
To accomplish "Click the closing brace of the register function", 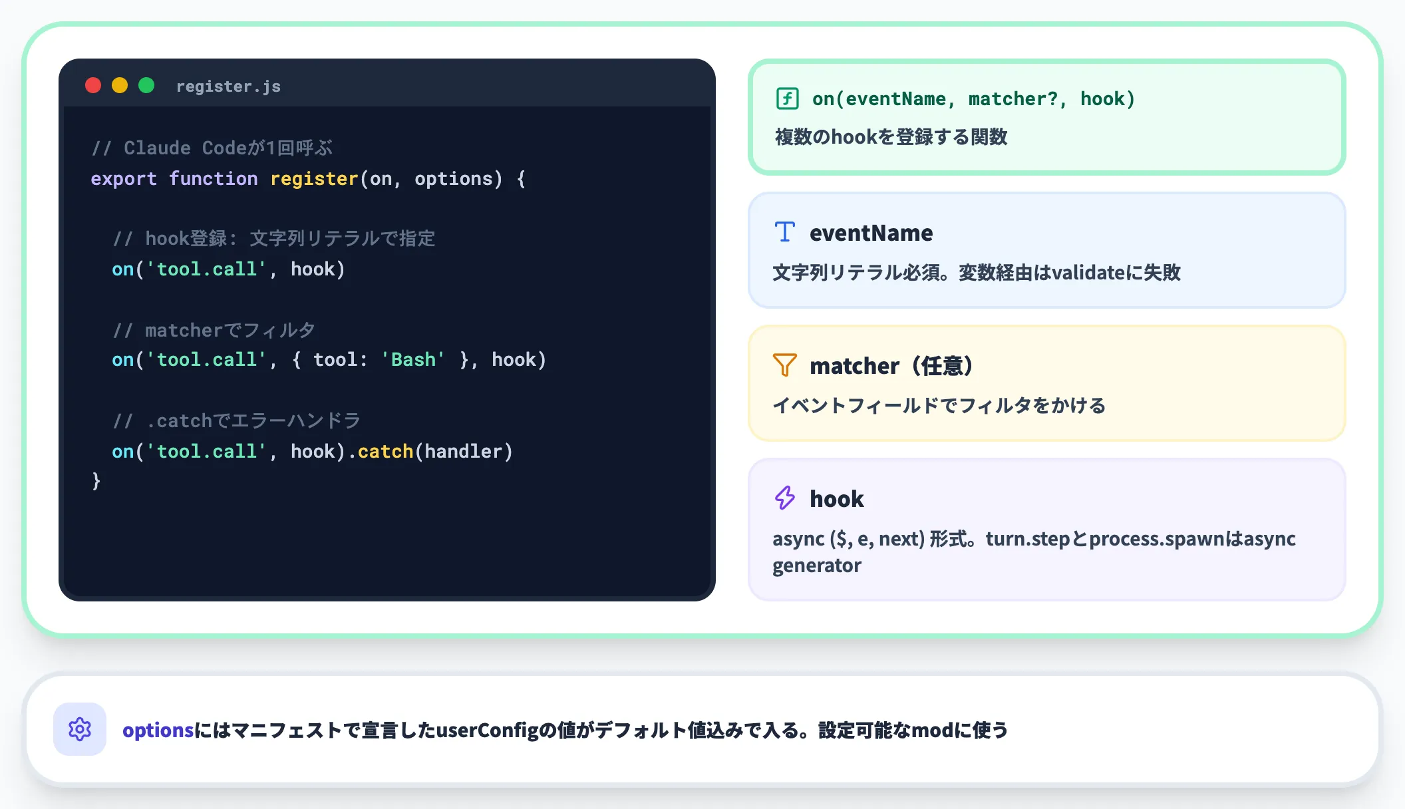I will point(96,480).
